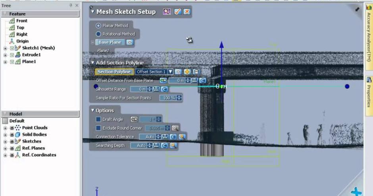Viewport: 373px width, 196px height.
Task: Click the C calculate icon for Silhouette Range
Action: 164,89
